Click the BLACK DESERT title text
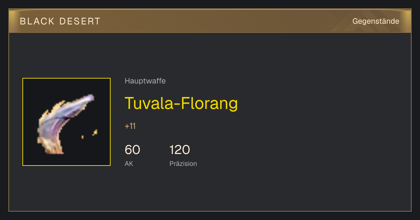 pos(60,21)
